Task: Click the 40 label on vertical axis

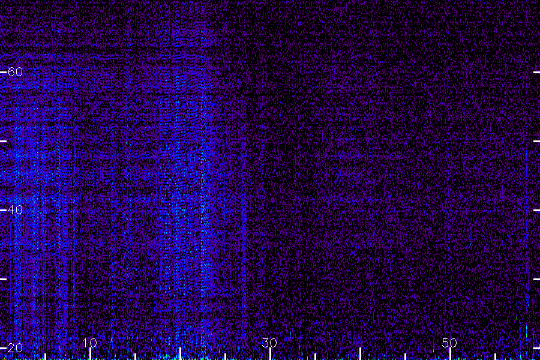Action: [x=15, y=209]
